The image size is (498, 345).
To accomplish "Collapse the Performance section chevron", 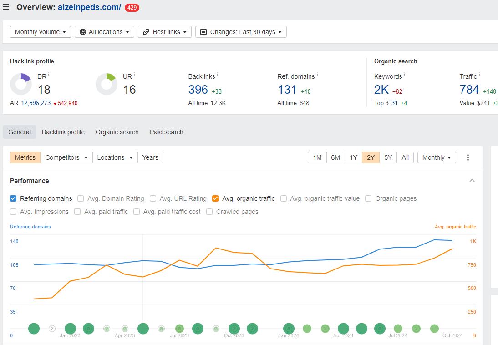I will [x=472, y=181].
